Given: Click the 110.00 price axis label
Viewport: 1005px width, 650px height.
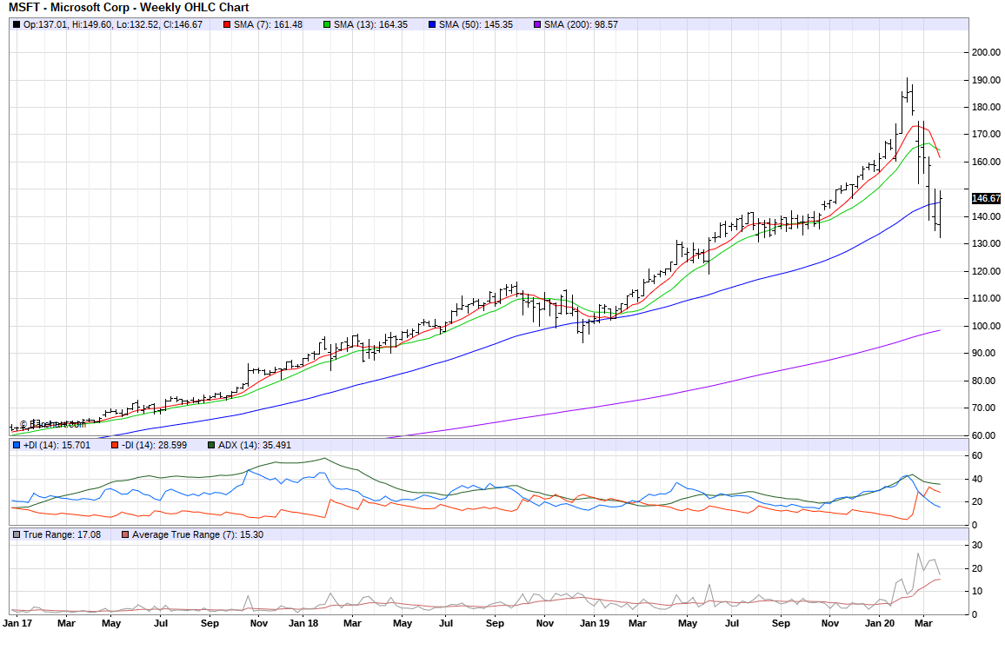Looking at the screenshot, I should 986,298.
